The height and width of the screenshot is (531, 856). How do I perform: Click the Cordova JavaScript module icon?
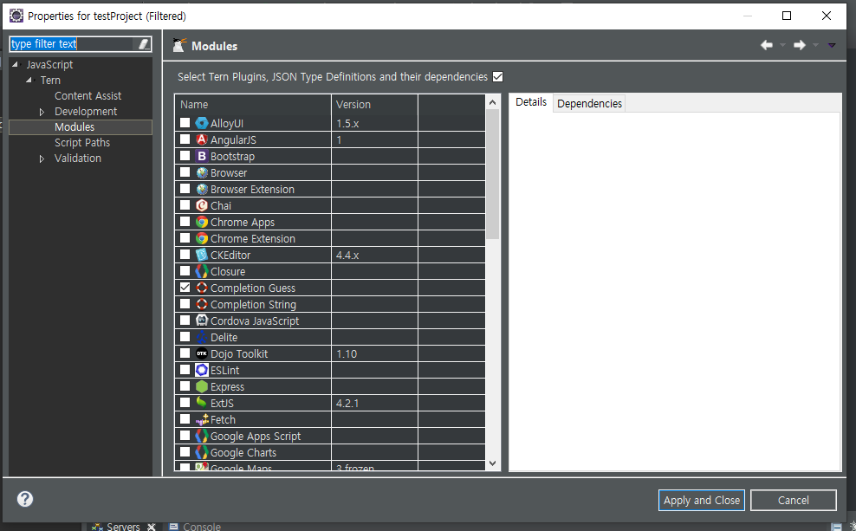pos(202,321)
